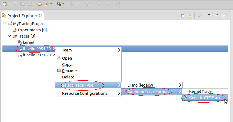
Task: Choose Copy... from context menu
Action: point(68,65)
